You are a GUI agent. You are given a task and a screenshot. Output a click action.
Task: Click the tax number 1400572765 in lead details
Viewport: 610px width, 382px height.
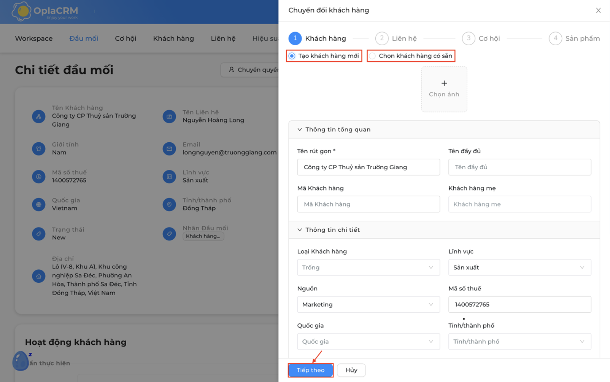(69, 180)
